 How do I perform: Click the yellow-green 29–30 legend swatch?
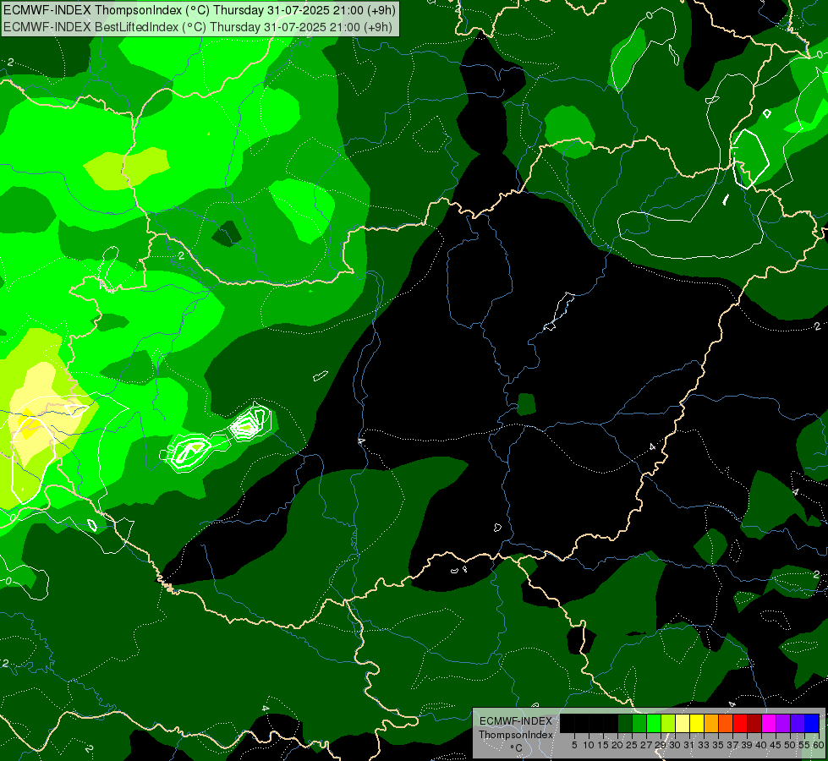pyautogui.click(x=668, y=723)
